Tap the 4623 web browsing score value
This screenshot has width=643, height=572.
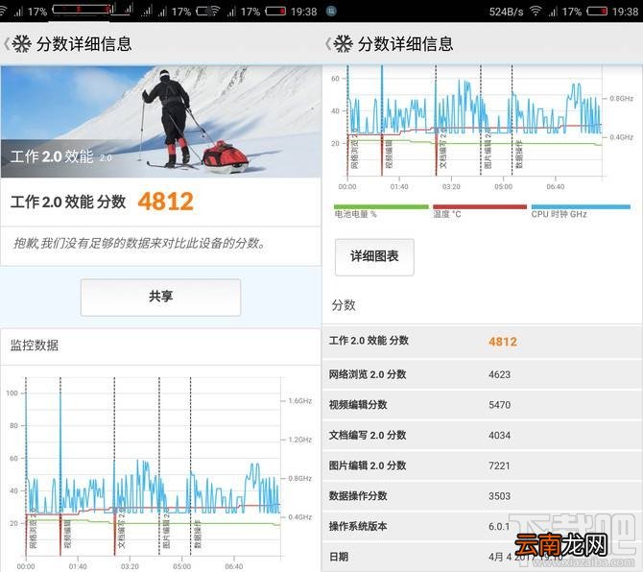(x=499, y=374)
